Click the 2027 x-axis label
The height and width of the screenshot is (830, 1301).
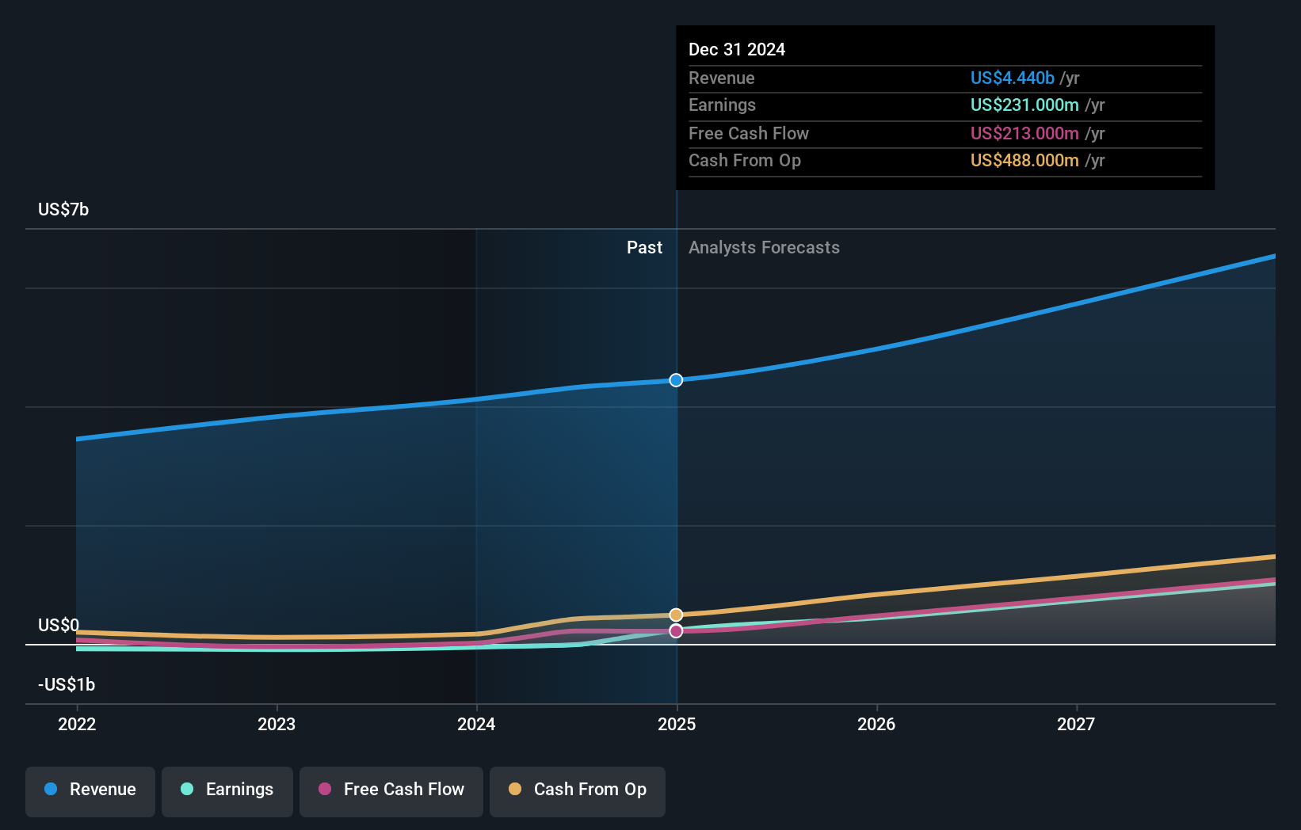click(x=1076, y=724)
